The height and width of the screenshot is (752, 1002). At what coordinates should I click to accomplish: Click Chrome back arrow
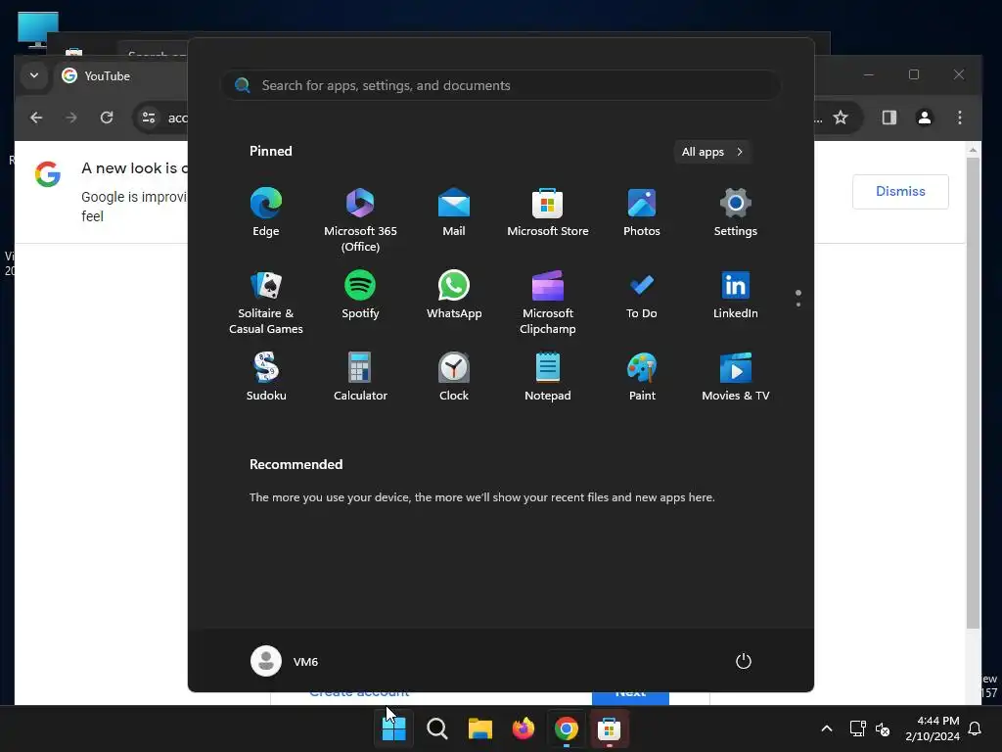tap(36, 117)
